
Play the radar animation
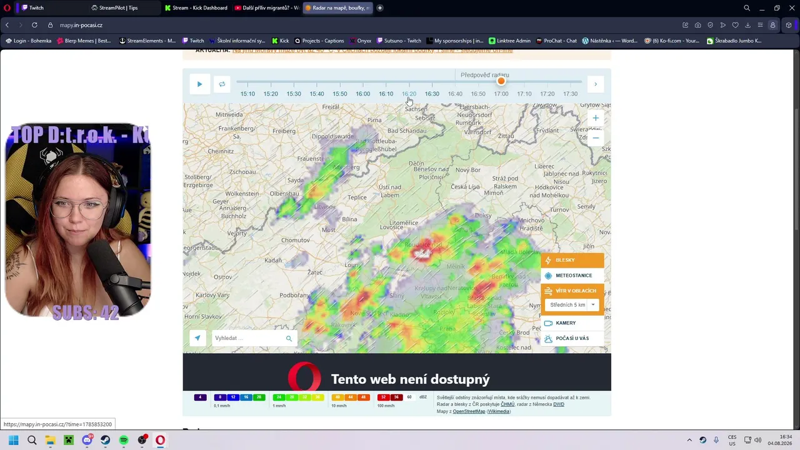(x=199, y=84)
